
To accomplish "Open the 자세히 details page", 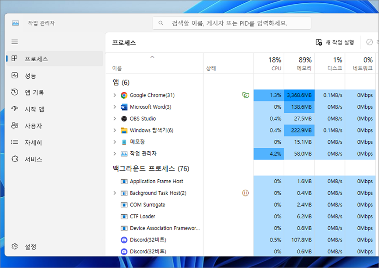I will point(55,142).
